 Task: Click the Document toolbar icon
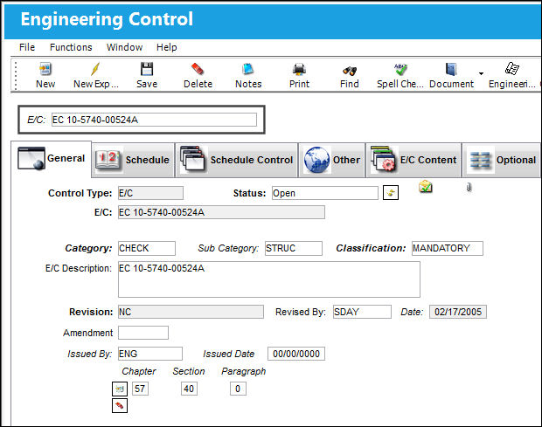tap(451, 69)
